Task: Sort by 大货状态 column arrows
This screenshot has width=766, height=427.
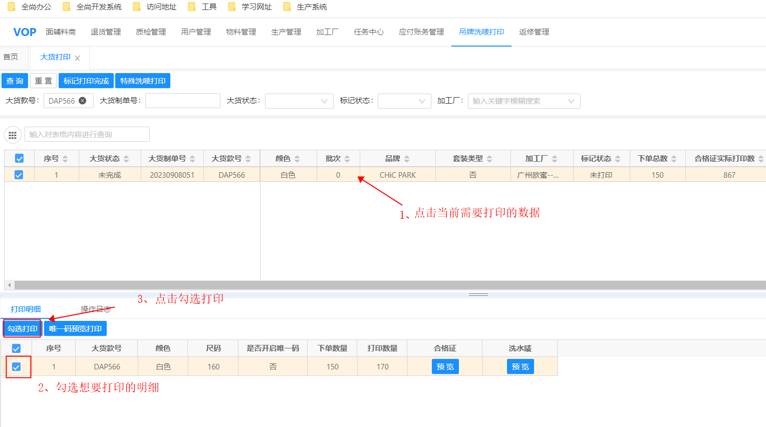Action: point(126,159)
